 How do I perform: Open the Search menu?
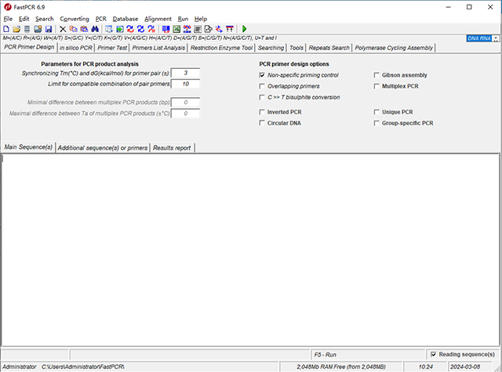point(45,19)
